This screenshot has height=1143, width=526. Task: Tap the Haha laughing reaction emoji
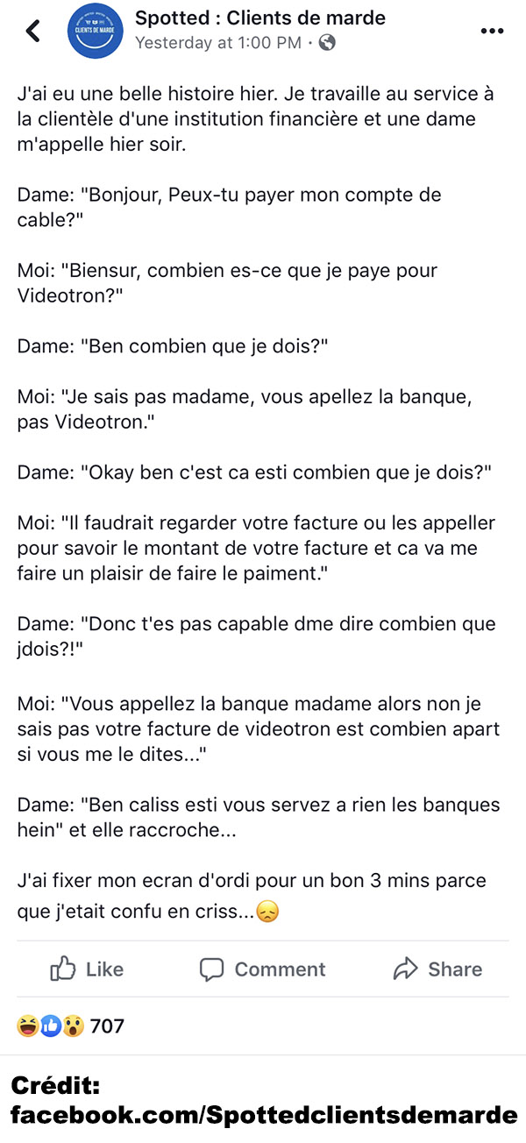click(x=28, y=1026)
